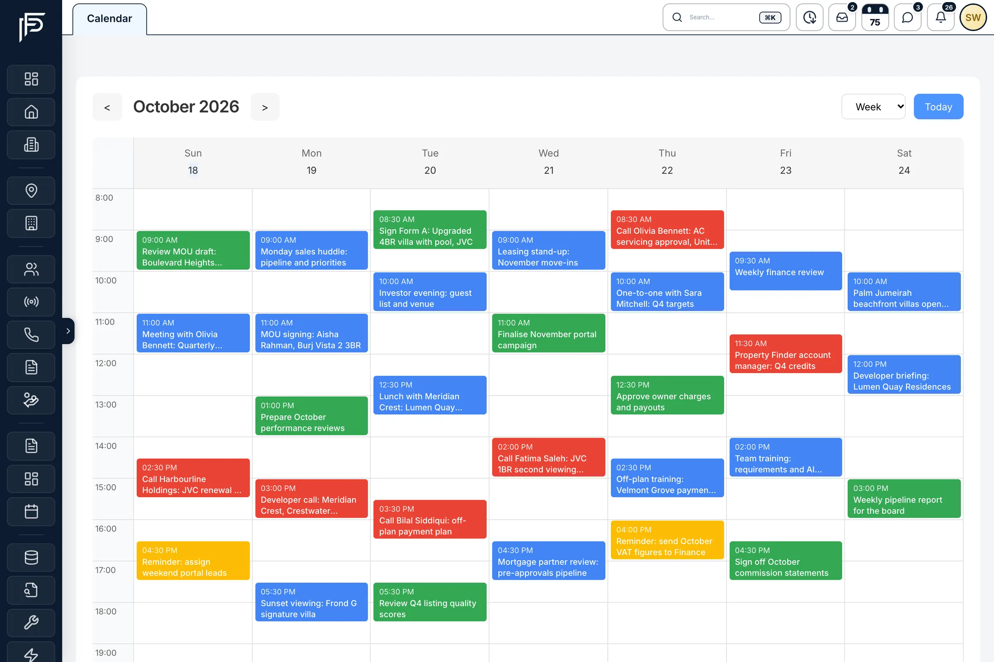Viewport: 994px width, 662px height.
Task: Expand the sidebar using the chevron handle
Action: [68, 331]
